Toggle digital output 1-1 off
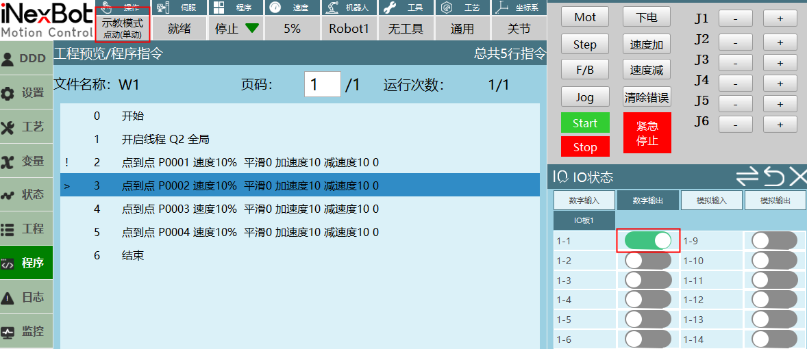 pos(648,241)
